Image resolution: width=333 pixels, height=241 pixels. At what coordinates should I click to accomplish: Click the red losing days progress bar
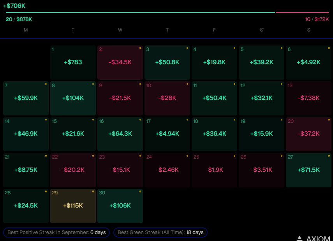point(302,13)
